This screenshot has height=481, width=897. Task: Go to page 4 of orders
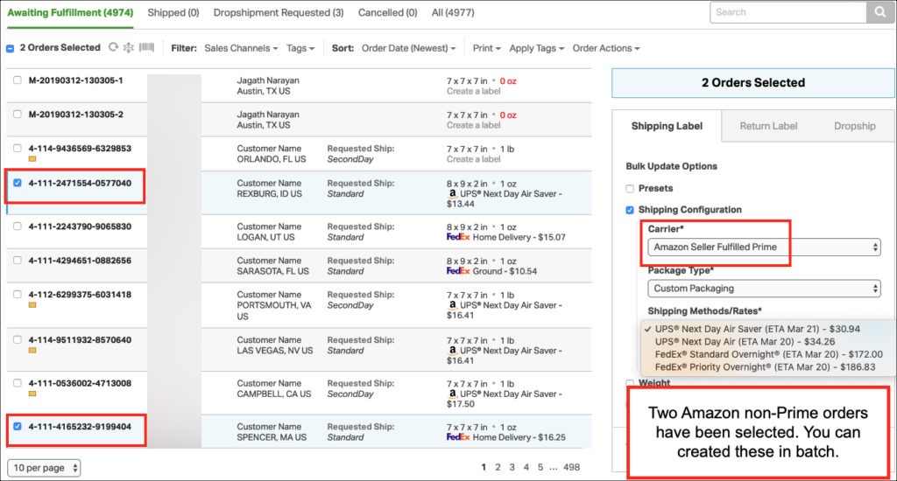point(526,467)
